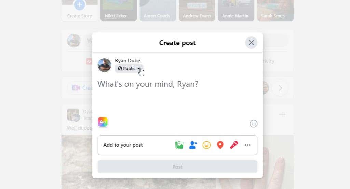Viewport: 350px width, 189px height.
Task: Open emoji picker in the post text area
Action: [x=254, y=124]
